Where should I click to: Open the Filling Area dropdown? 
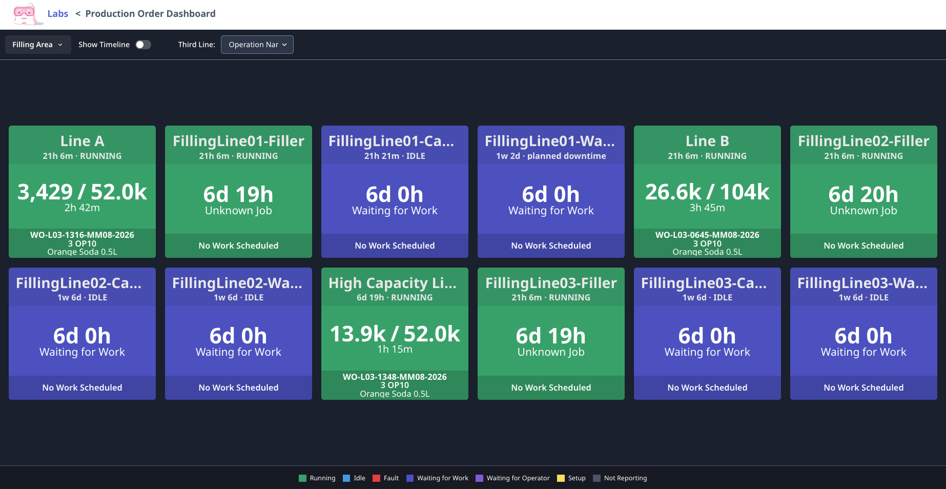[37, 45]
